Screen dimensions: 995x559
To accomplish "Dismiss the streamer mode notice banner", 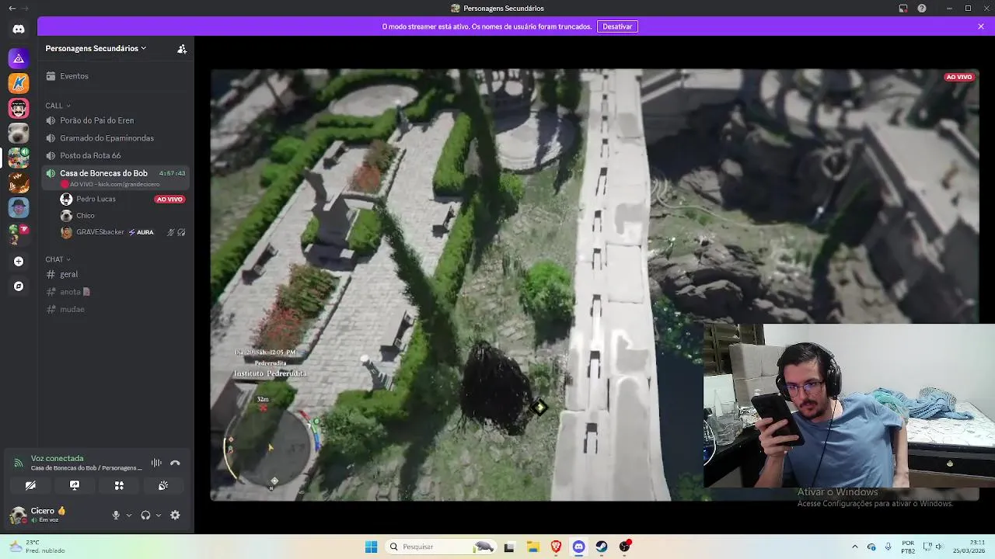I will pyautogui.click(x=981, y=26).
